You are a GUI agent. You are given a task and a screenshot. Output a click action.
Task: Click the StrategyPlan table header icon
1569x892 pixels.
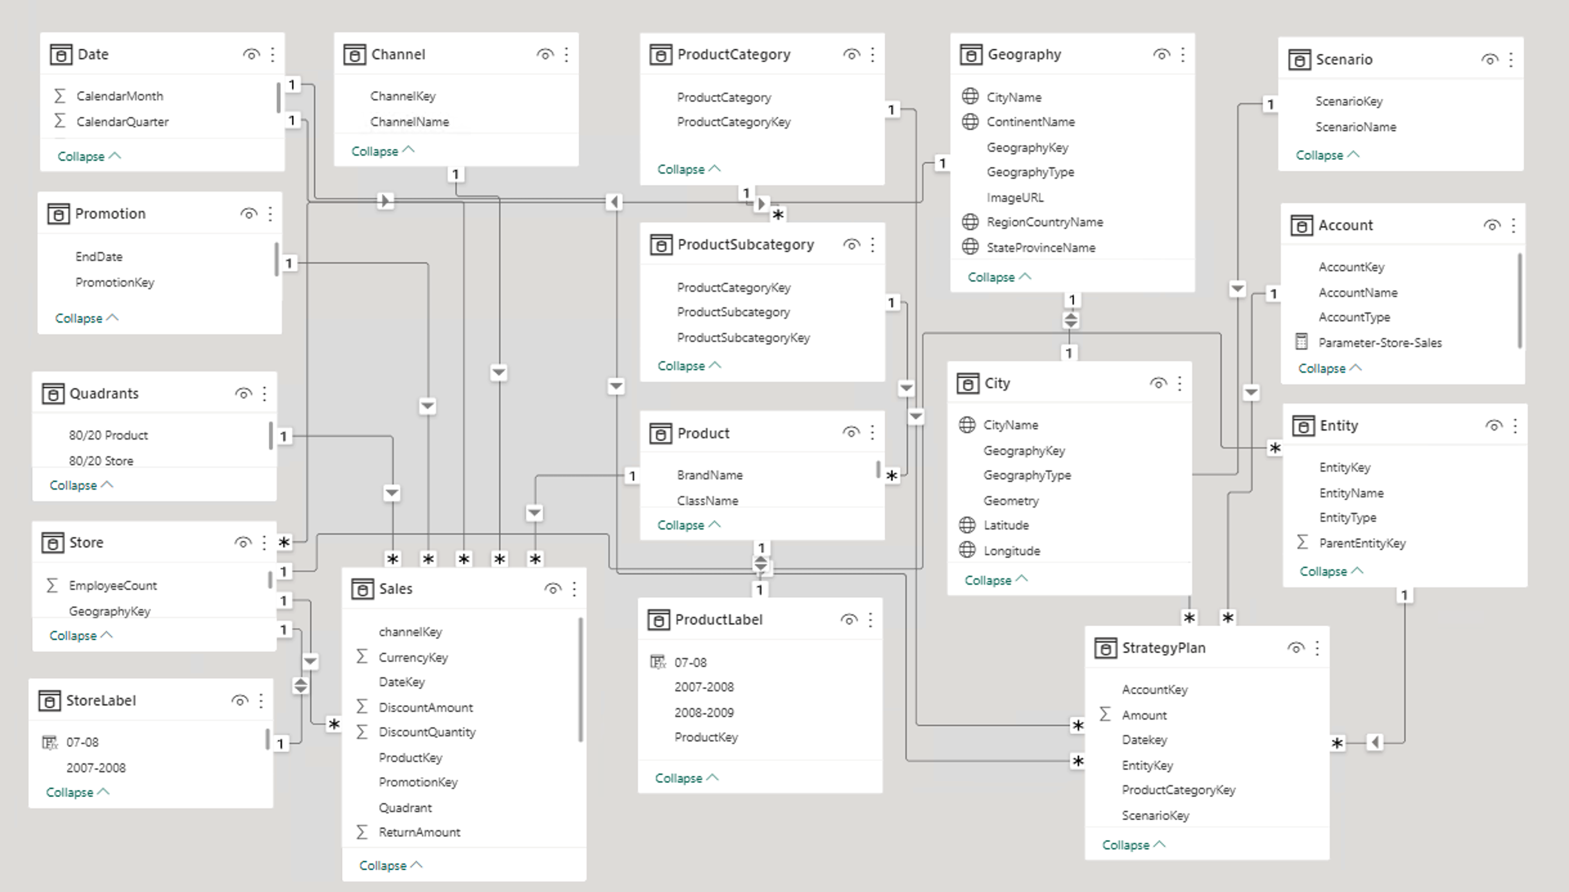pos(1105,648)
